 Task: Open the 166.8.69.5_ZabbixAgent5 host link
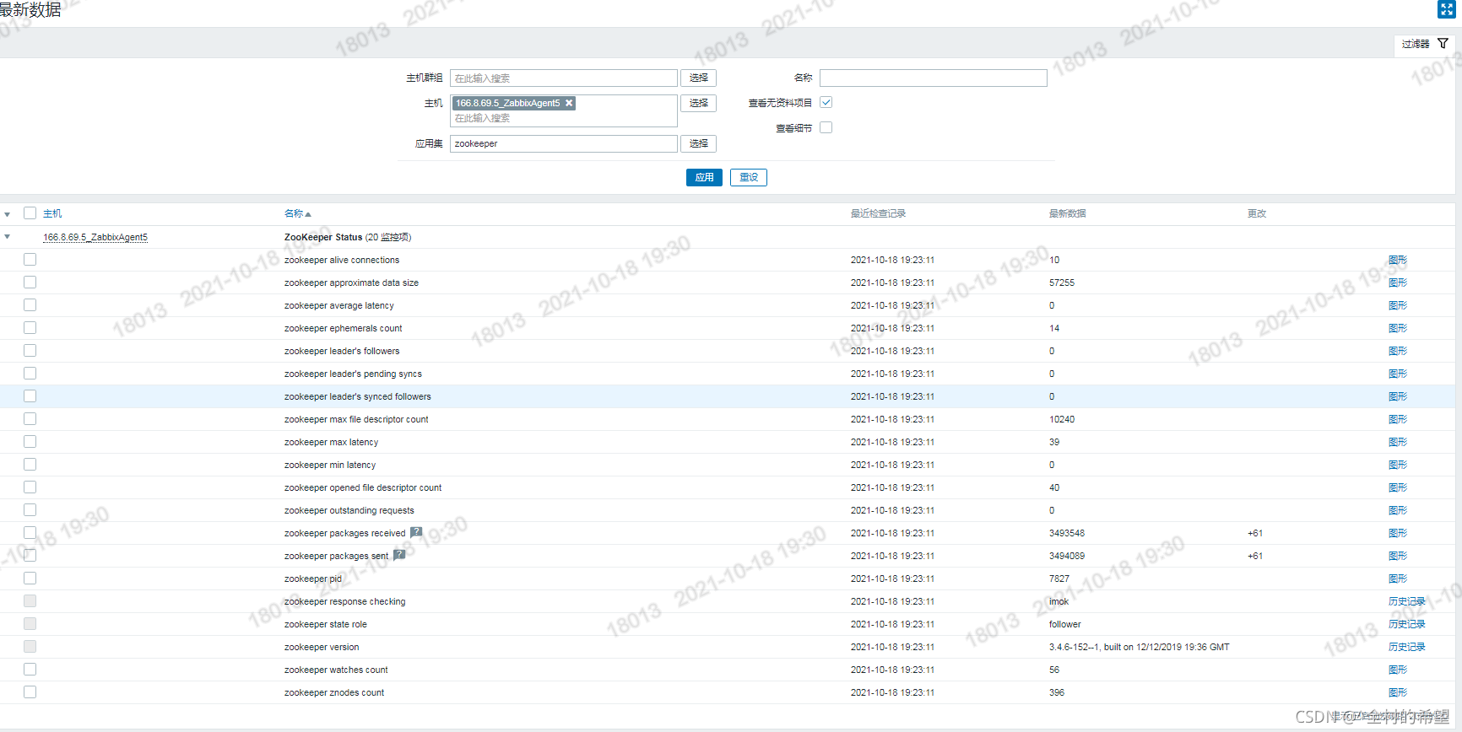coord(95,237)
